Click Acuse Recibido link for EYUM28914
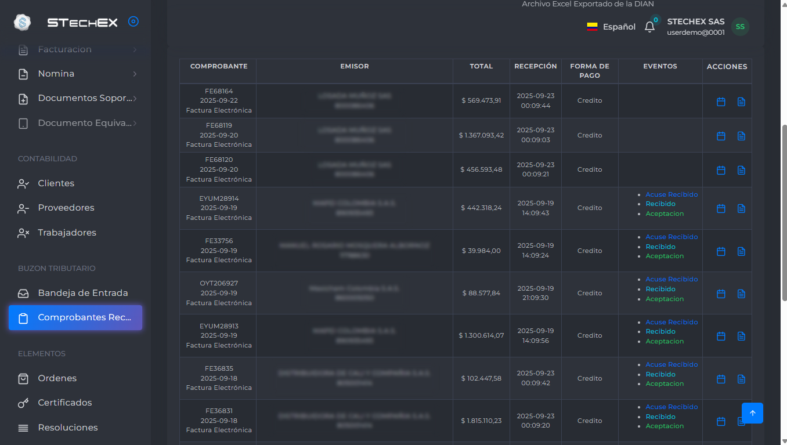The image size is (787, 445). (672, 194)
